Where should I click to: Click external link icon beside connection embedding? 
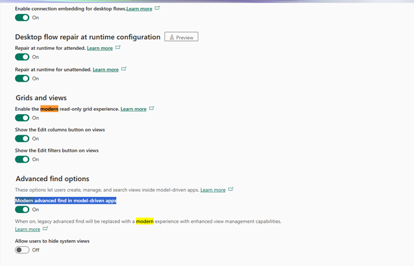157,8
